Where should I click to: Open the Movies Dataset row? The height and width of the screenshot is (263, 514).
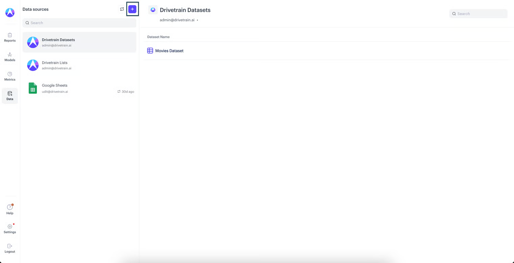[x=169, y=51]
